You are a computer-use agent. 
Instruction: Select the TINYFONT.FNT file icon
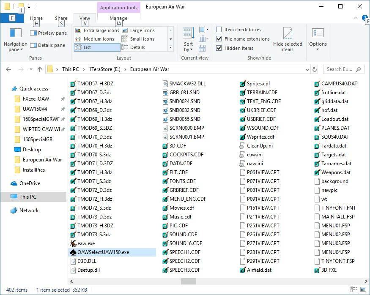[x=317, y=208]
